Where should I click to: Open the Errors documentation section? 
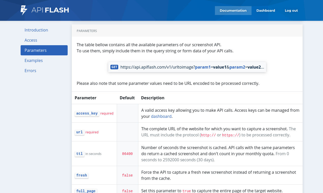click(x=30, y=71)
